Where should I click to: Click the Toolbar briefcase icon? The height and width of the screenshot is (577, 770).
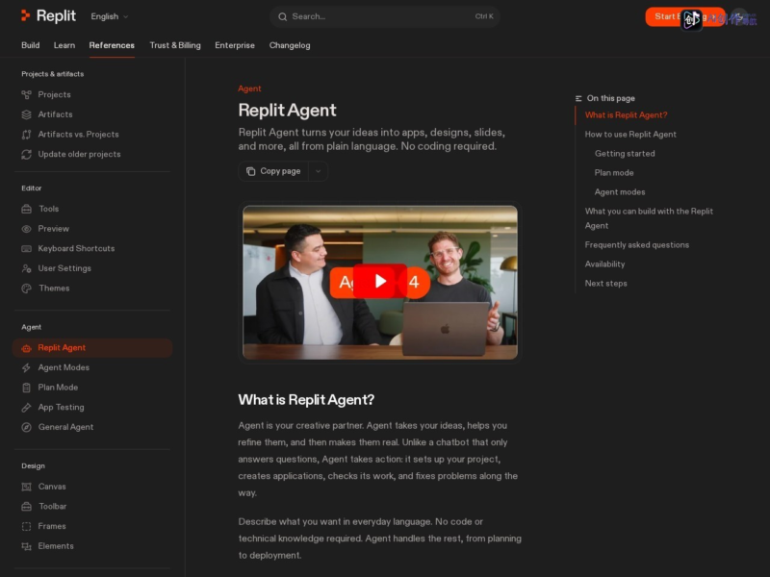pos(27,507)
